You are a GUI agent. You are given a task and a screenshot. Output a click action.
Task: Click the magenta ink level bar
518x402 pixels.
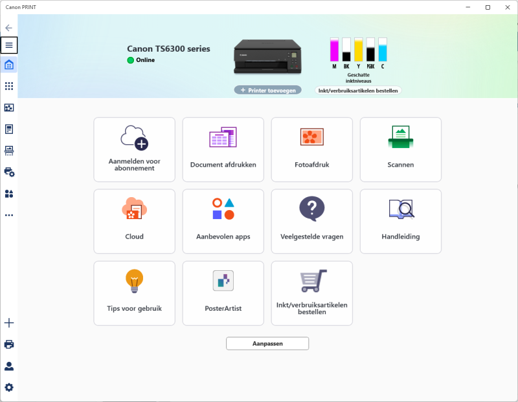pyautogui.click(x=334, y=50)
